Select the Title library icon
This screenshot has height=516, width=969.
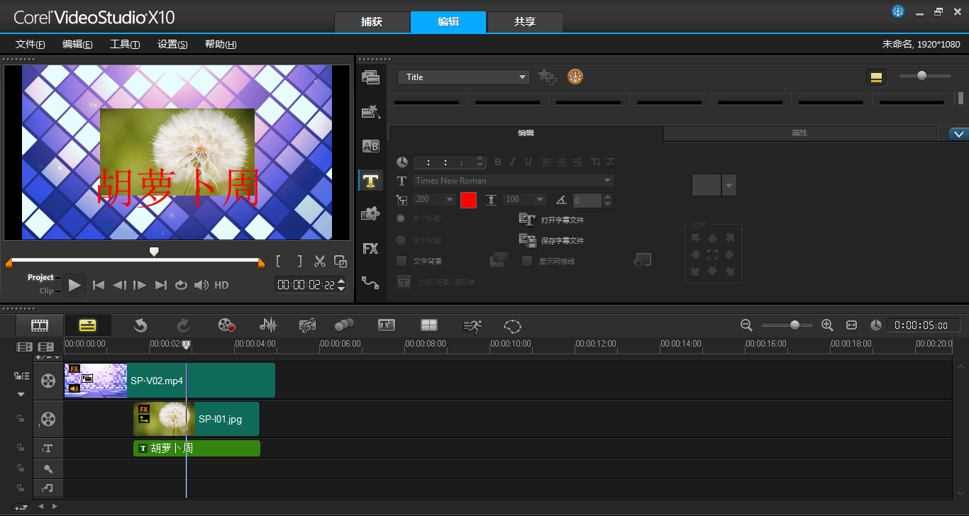coord(370,181)
